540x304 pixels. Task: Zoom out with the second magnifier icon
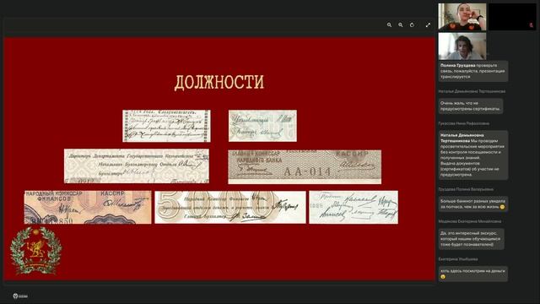(x=401, y=24)
